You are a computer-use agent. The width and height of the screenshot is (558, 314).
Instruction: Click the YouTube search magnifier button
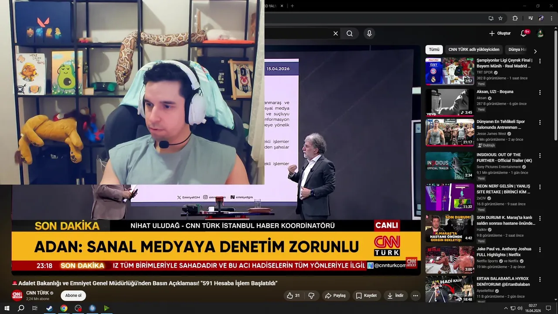pyautogui.click(x=350, y=34)
